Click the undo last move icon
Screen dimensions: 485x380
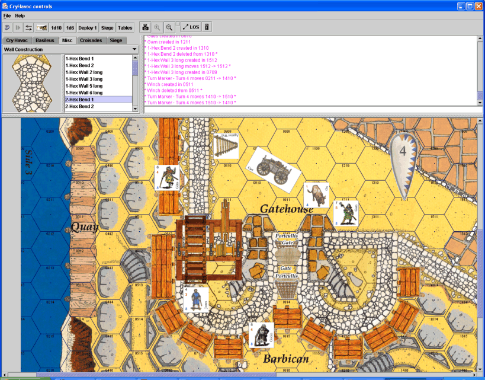(x=7, y=27)
